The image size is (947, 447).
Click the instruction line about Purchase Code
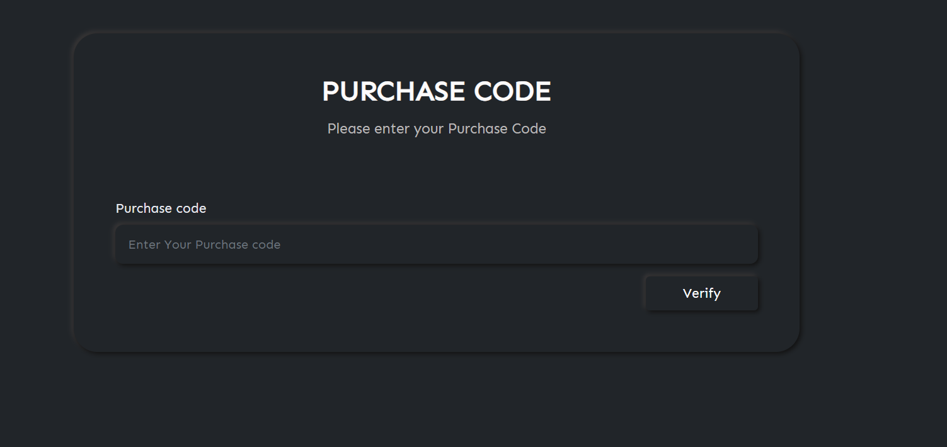(x=436, y=129)
